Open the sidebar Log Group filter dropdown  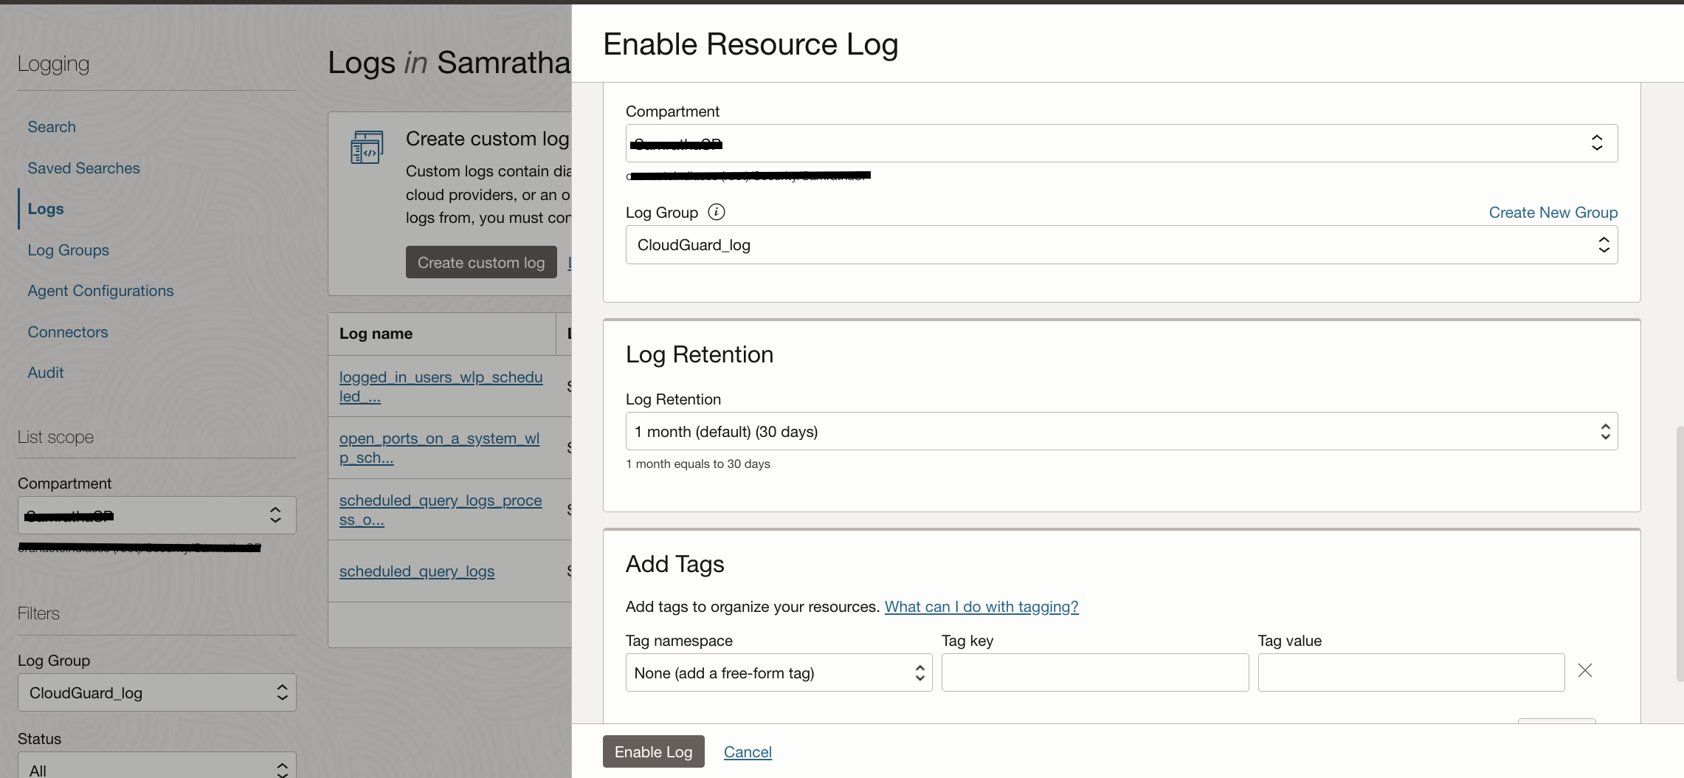[156, 693]
